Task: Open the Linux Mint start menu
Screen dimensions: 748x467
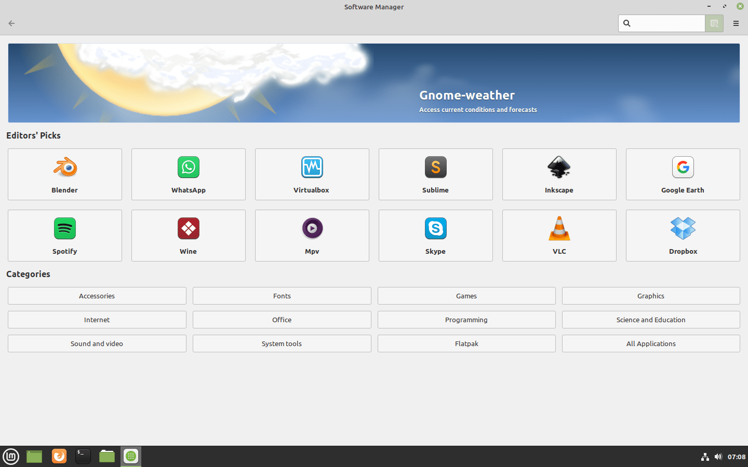Action: [x=11, y=457]
